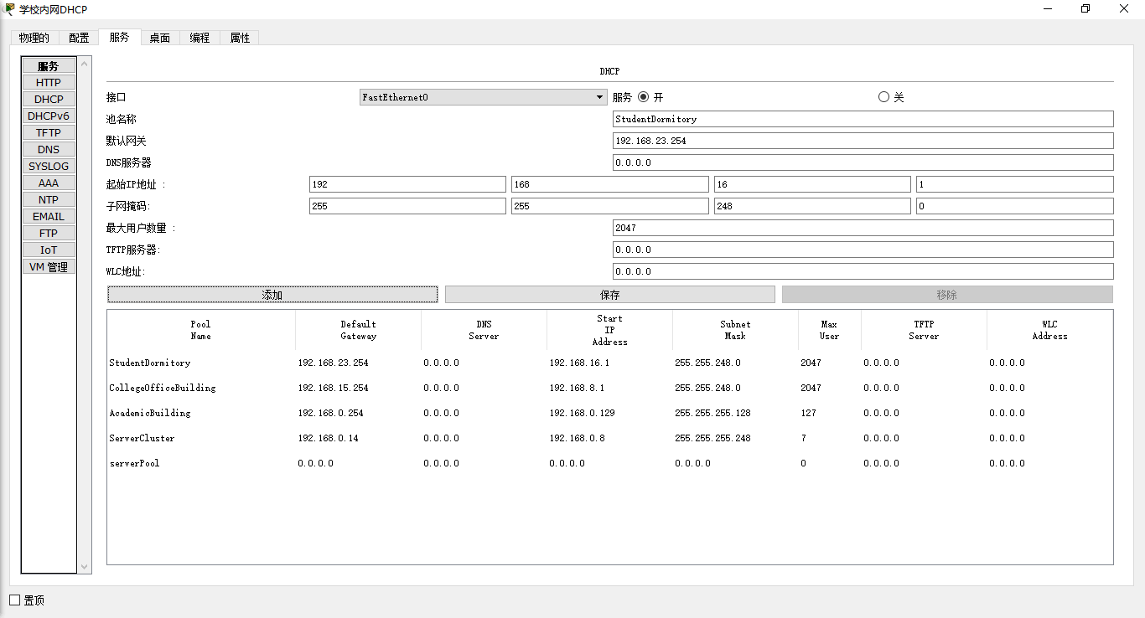Screen dimensions: 1145x618
Task: Click the 保存 button
Action: (x=610, y=295)
